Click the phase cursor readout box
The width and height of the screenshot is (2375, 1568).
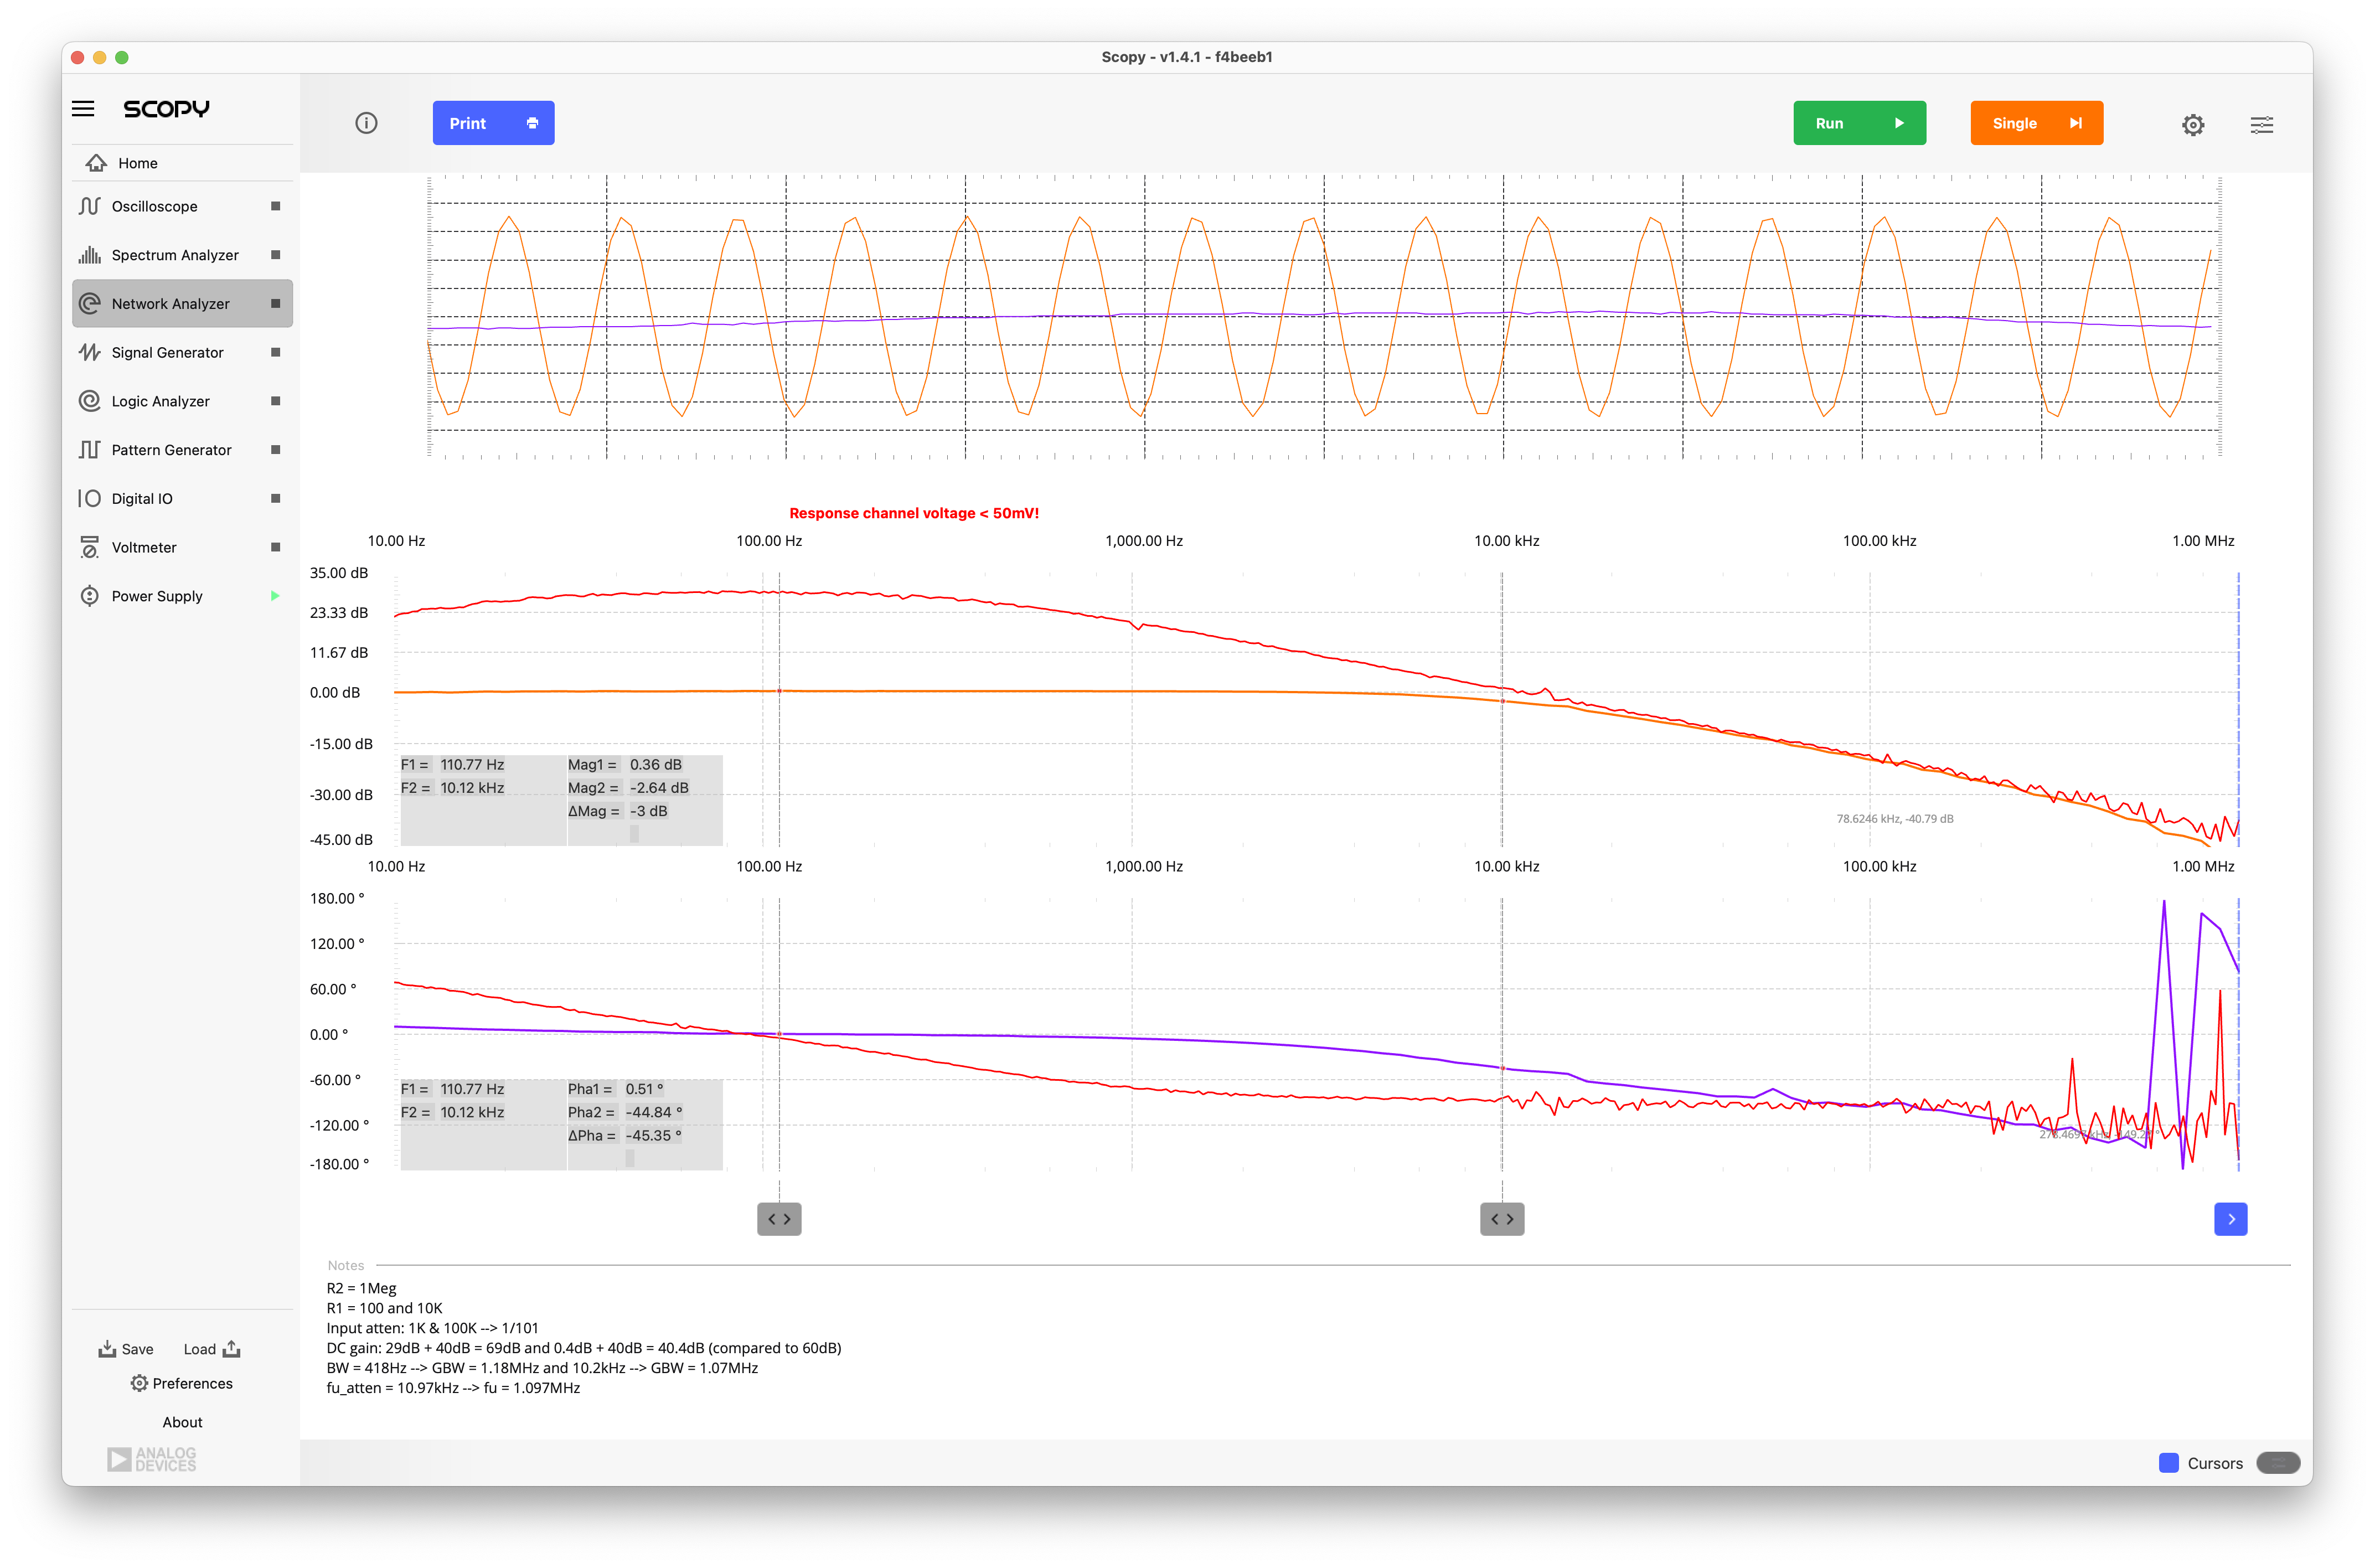tap(561, 1124)
